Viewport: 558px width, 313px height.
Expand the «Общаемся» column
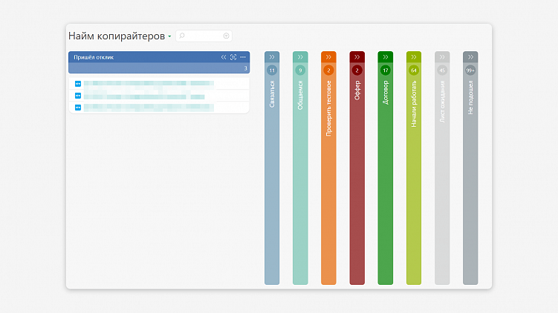click(x=300, y=56)
